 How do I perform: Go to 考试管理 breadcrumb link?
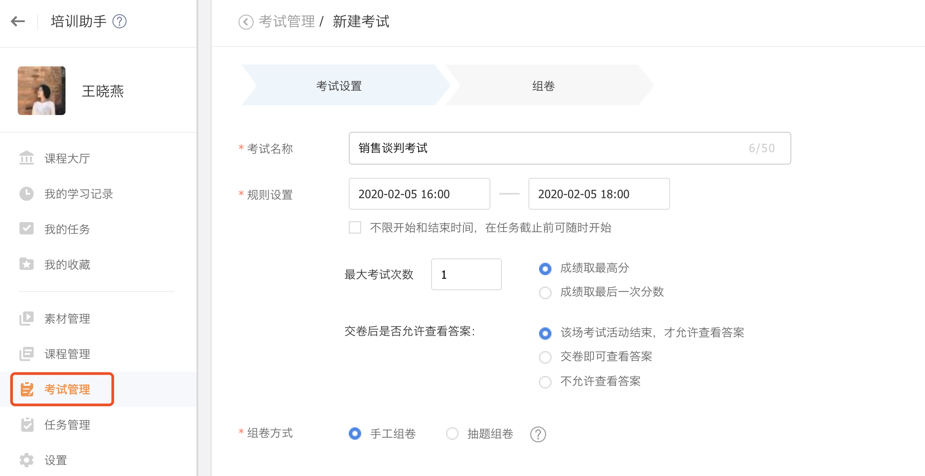click(x=287, y=21)
